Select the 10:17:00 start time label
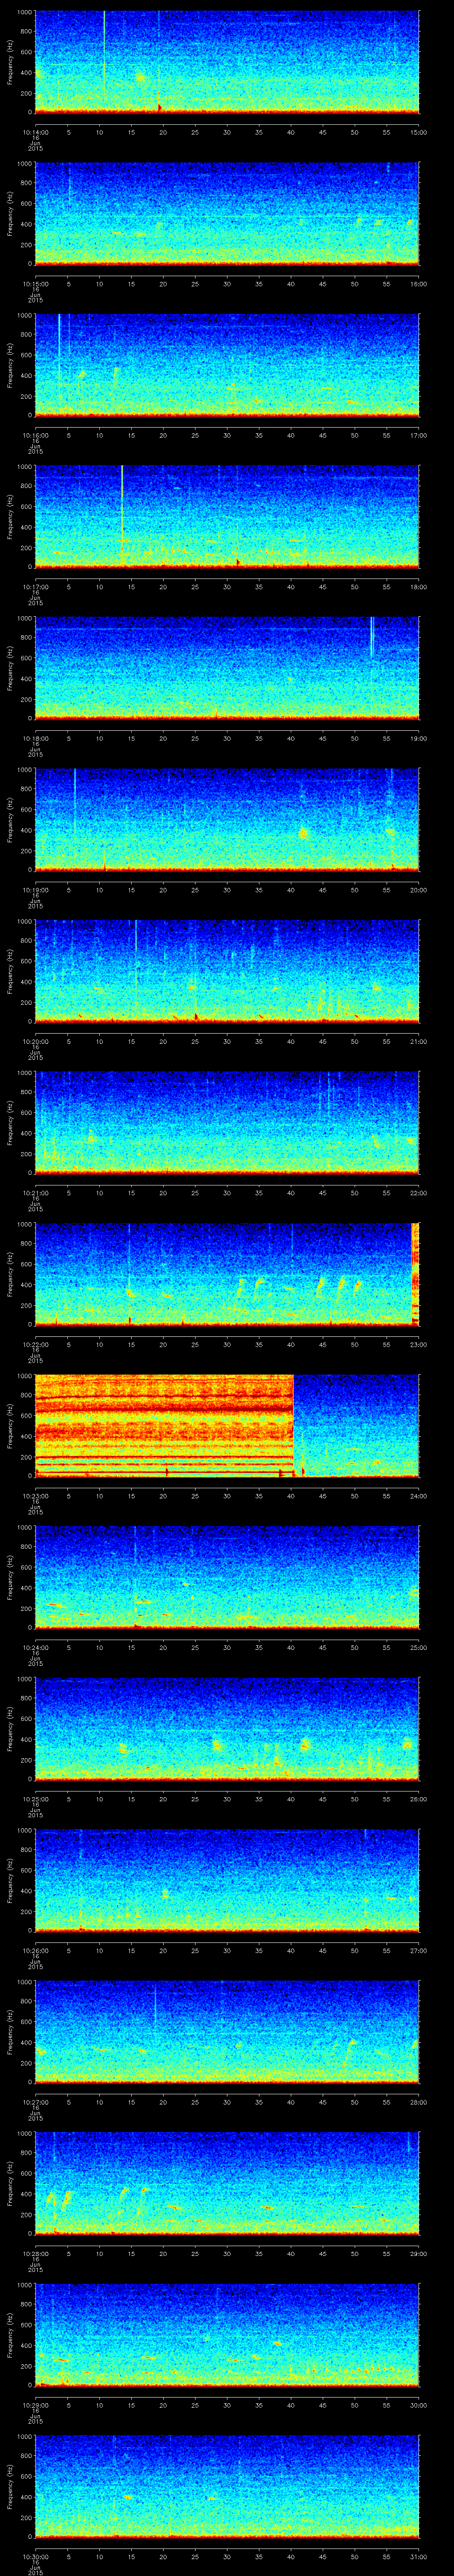Image resolution: width=454 pixels, height=2576 pixels. [35, 587]
